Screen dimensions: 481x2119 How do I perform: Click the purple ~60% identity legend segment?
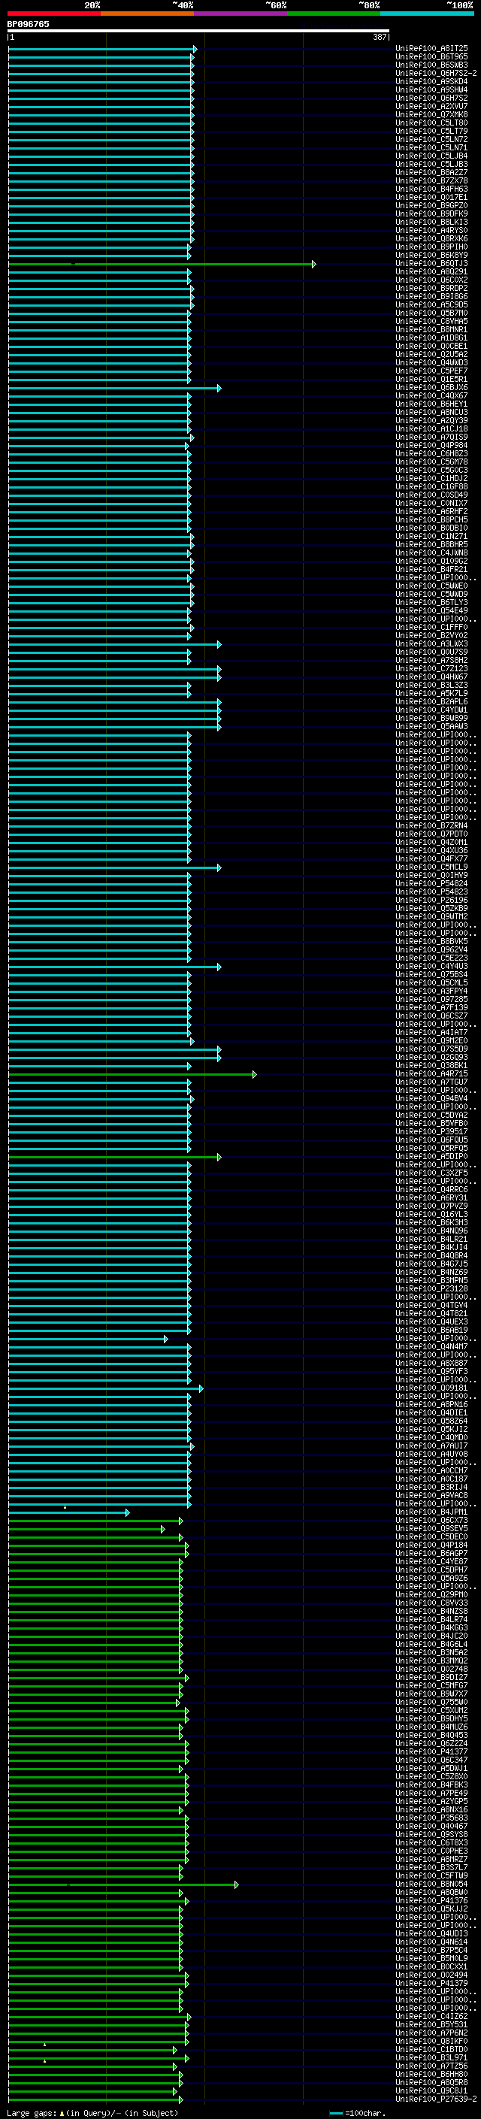241,14
